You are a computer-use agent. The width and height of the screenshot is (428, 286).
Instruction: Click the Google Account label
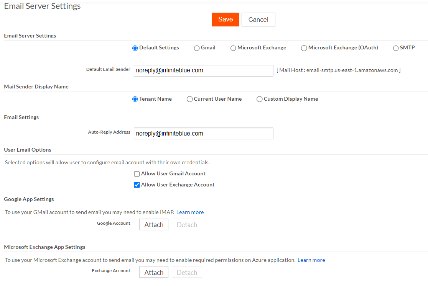[x=113, y=223]
